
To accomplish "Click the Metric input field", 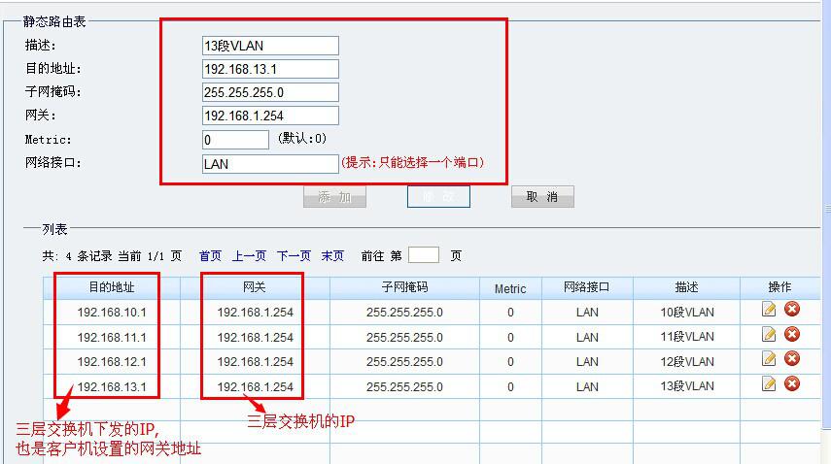I will (x=235, y=140).
